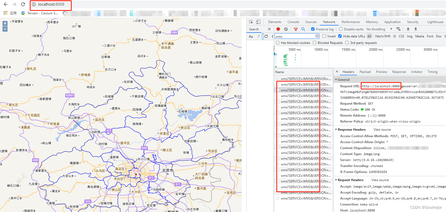
Task: Close the Search panel
Action: pos(269,29)
